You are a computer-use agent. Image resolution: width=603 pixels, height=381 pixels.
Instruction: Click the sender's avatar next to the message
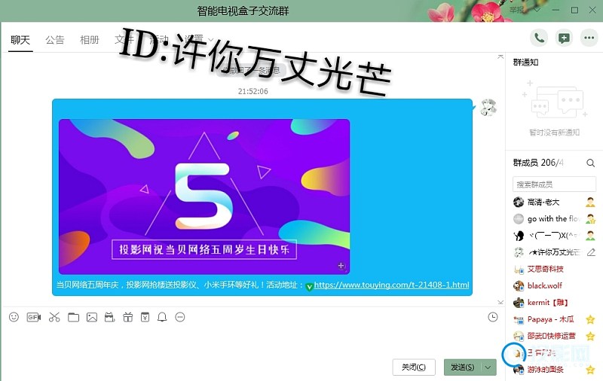pyautogui.click(x=488, y=107)
